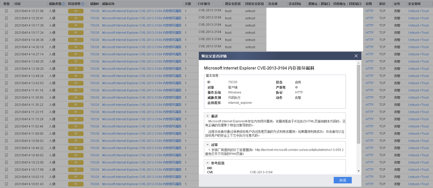433x188 pixels.
Task: Open threat name link in 10:17:56 row
Action: pos(142,170)
